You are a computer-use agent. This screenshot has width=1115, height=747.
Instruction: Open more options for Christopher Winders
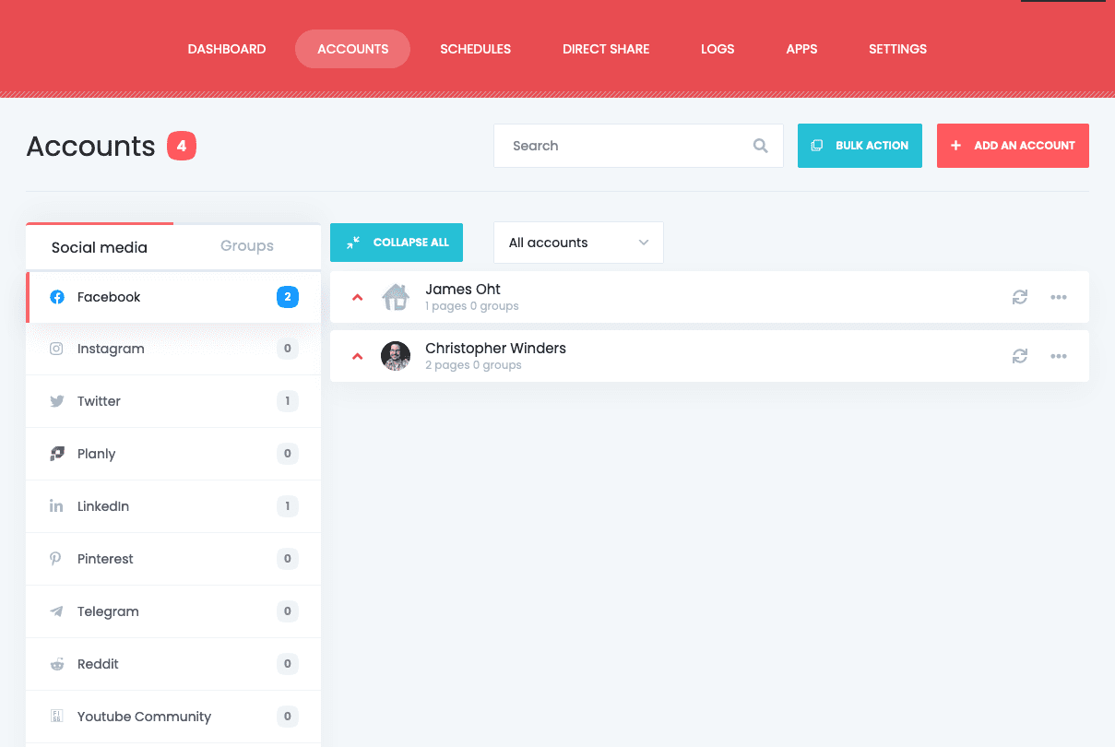coord(1059,356)
